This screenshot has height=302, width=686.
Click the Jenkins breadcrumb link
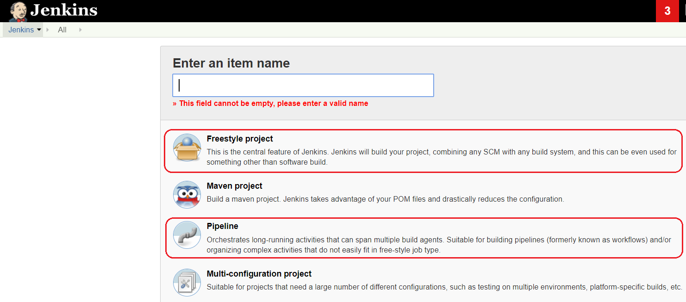(21, 30)
